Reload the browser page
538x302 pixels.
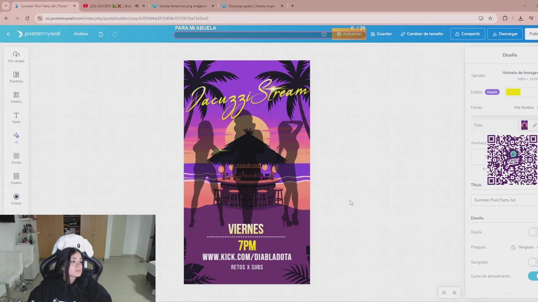27,18
